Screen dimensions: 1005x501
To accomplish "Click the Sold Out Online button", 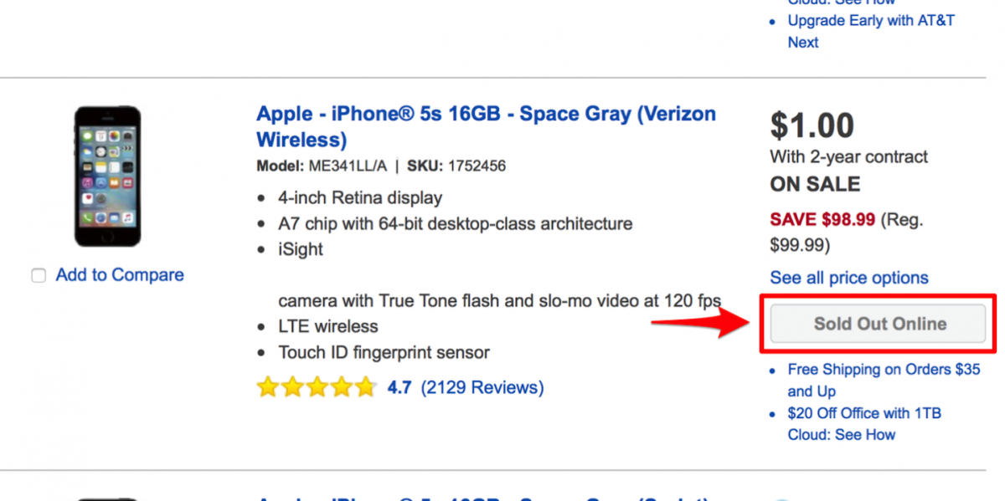I will (x=878, y=323).
